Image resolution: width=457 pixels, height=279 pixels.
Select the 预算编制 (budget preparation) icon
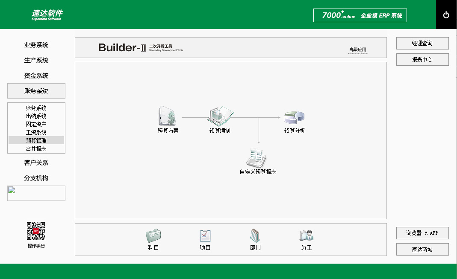(220, 116)
